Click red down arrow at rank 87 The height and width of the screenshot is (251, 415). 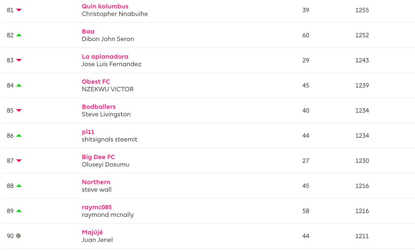point(19,161)
